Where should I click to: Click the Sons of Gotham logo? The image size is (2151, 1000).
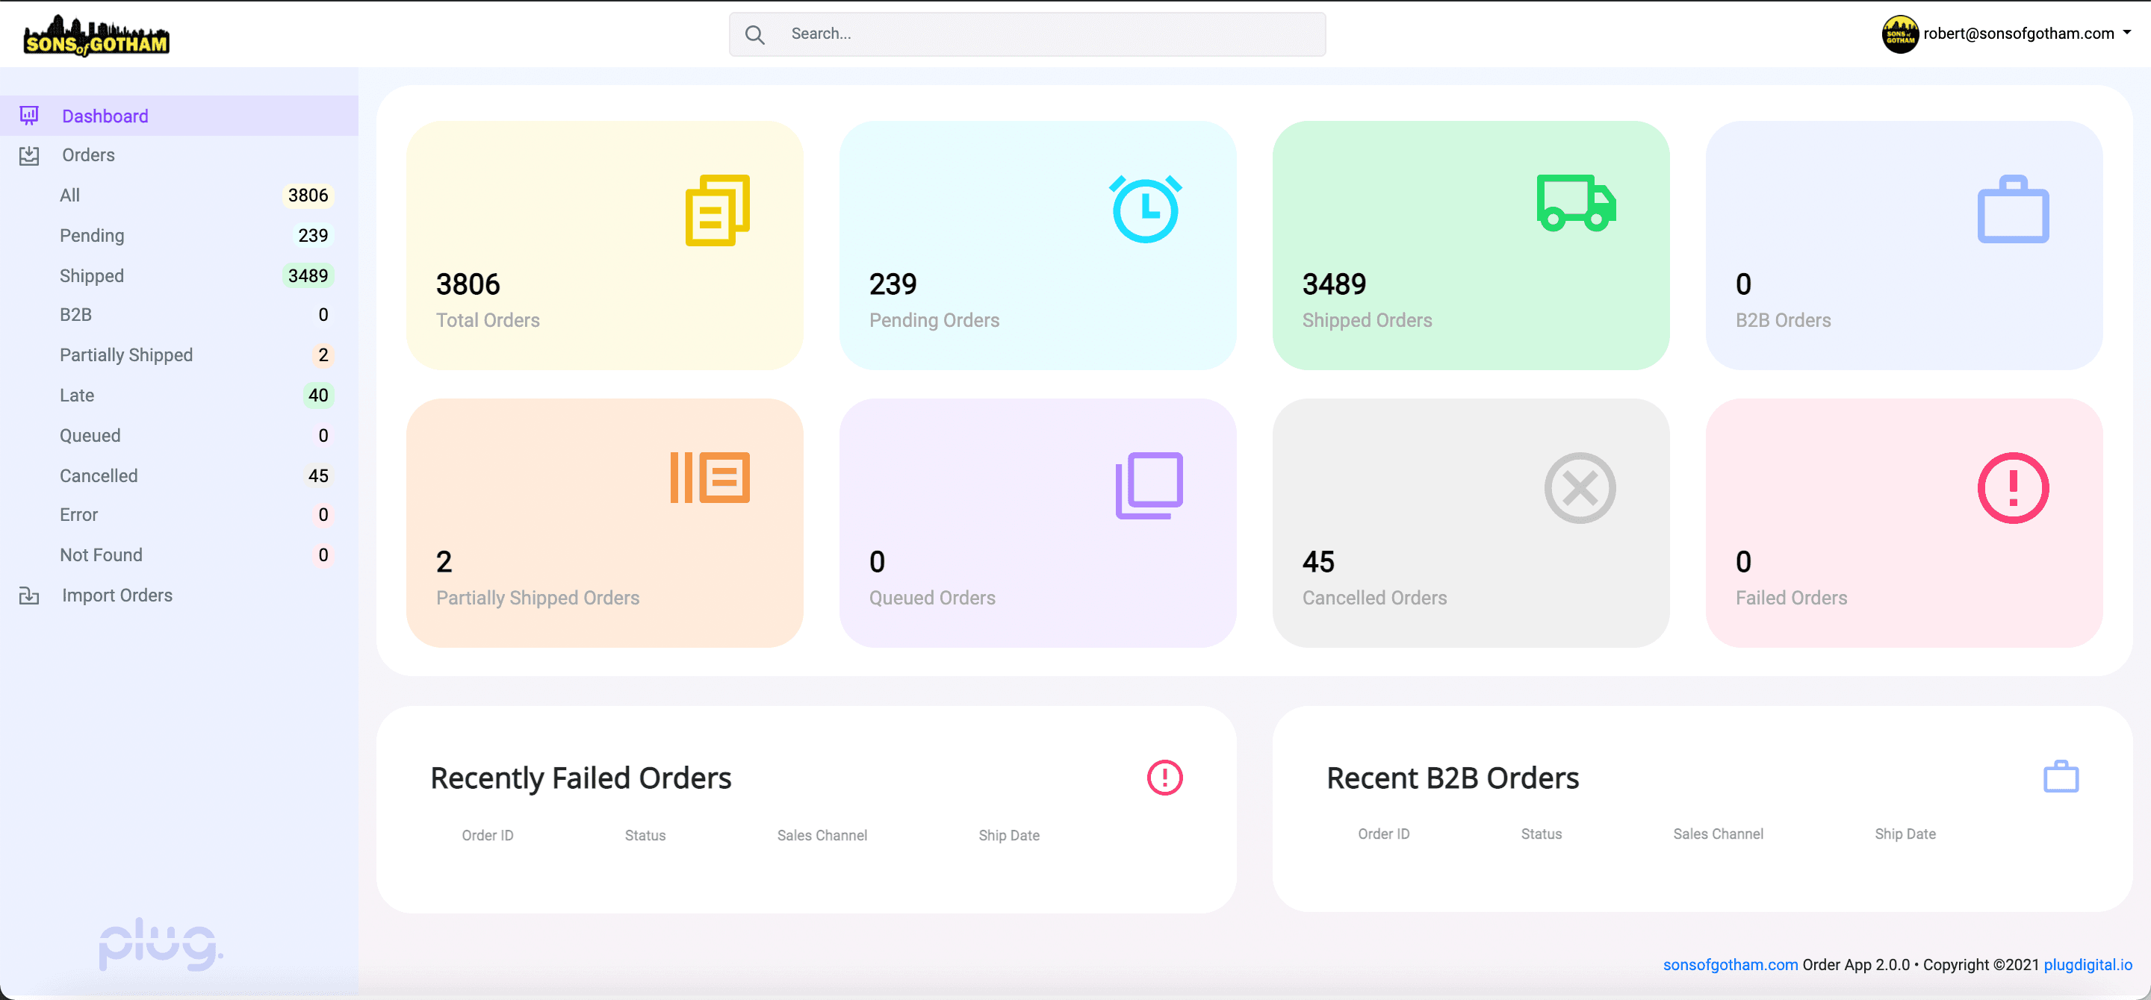pyautogui.click(x=96, y=36)
